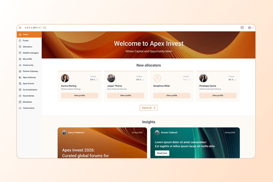Click the Tokenization sidebar icon
Screen dimensions: 273x182
point(20,108)
